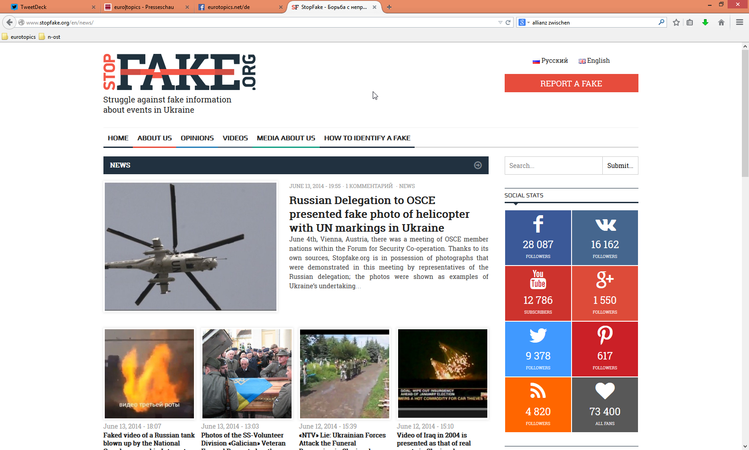Click the NEWS category link above headline
The width and height of the screenshot is (749, 450).
pos(407,186)
